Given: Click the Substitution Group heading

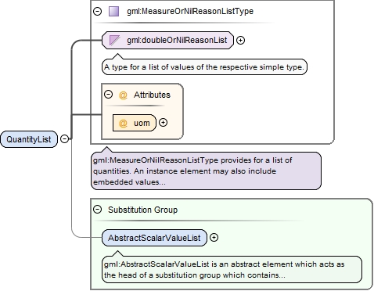Looking at the screenshot, I should coord(142,210).
